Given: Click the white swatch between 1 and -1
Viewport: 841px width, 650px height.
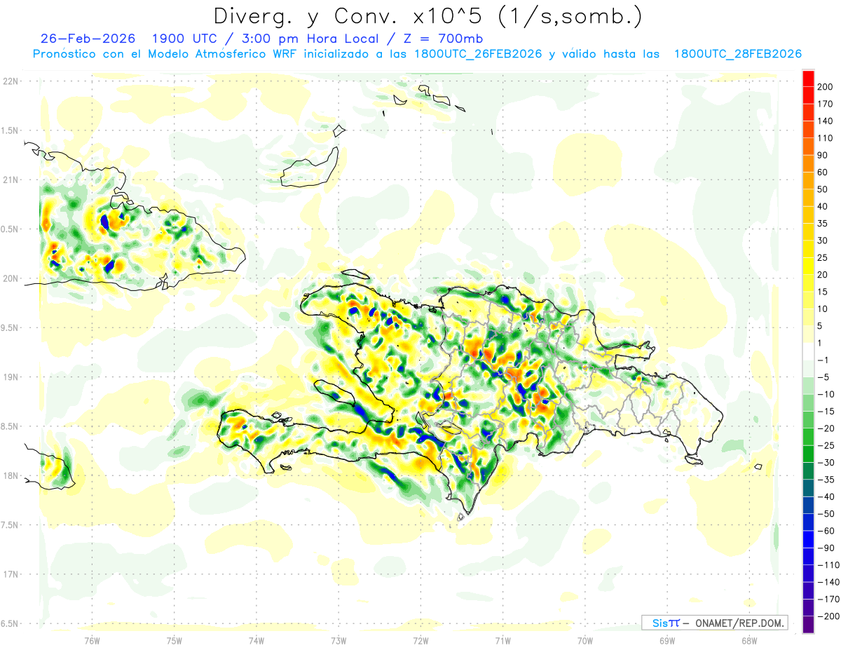Looking at the screenshot, I should pos(809,351).
